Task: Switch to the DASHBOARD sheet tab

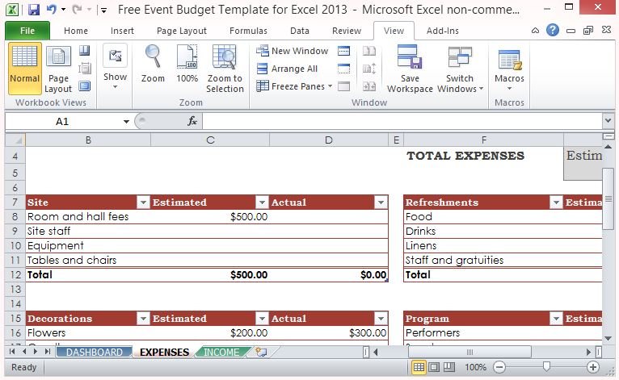Action: tap(95, 353)
